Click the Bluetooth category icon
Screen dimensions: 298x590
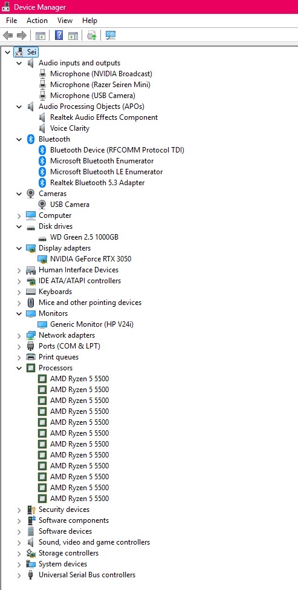click(x=31, y=139)
